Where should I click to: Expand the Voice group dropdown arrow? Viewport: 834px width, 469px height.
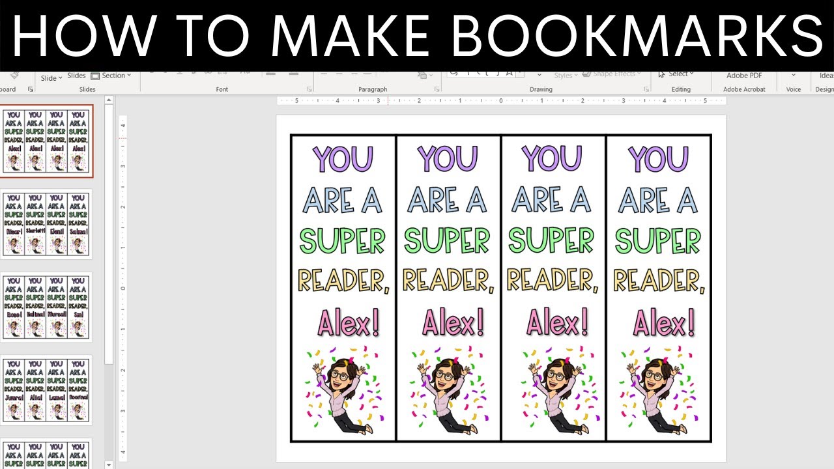794,75
